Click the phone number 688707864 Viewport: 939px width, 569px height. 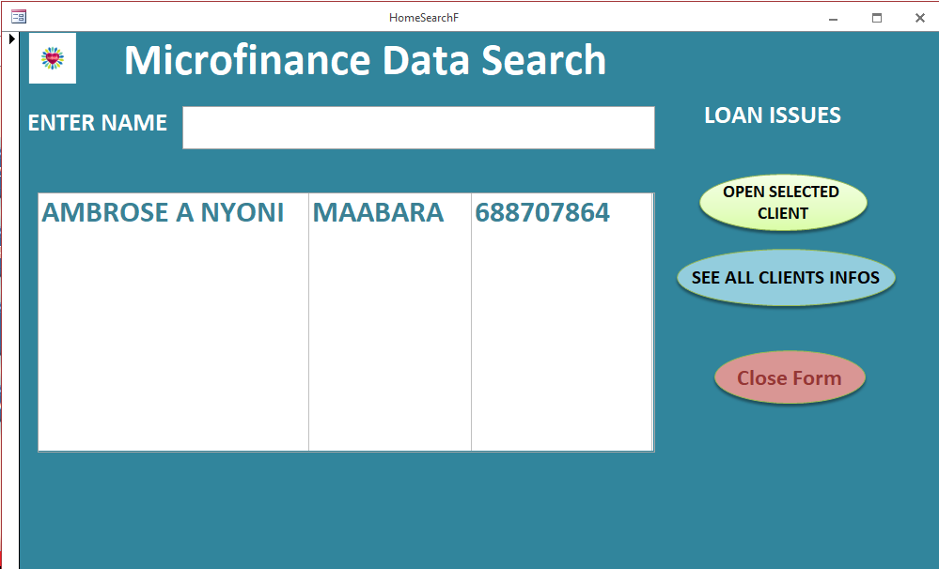[x=542, y=213]
